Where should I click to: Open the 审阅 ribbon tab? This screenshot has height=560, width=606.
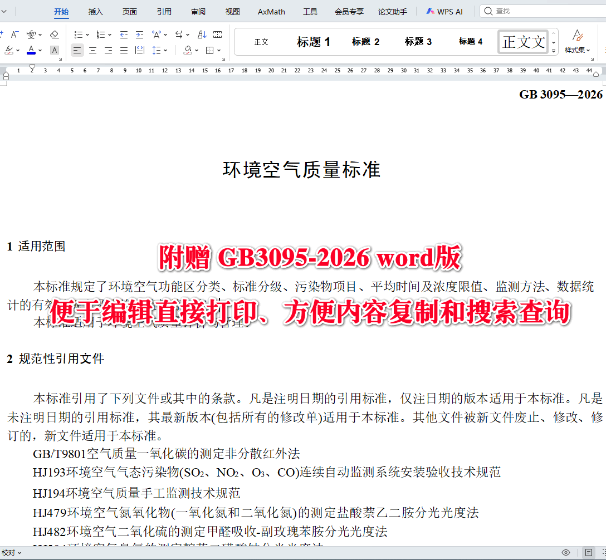coord(198,11)
